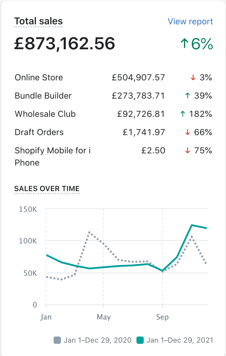Open the View report link
The height and width of the screenshot is (356, 226).
[x=190, y=22]
